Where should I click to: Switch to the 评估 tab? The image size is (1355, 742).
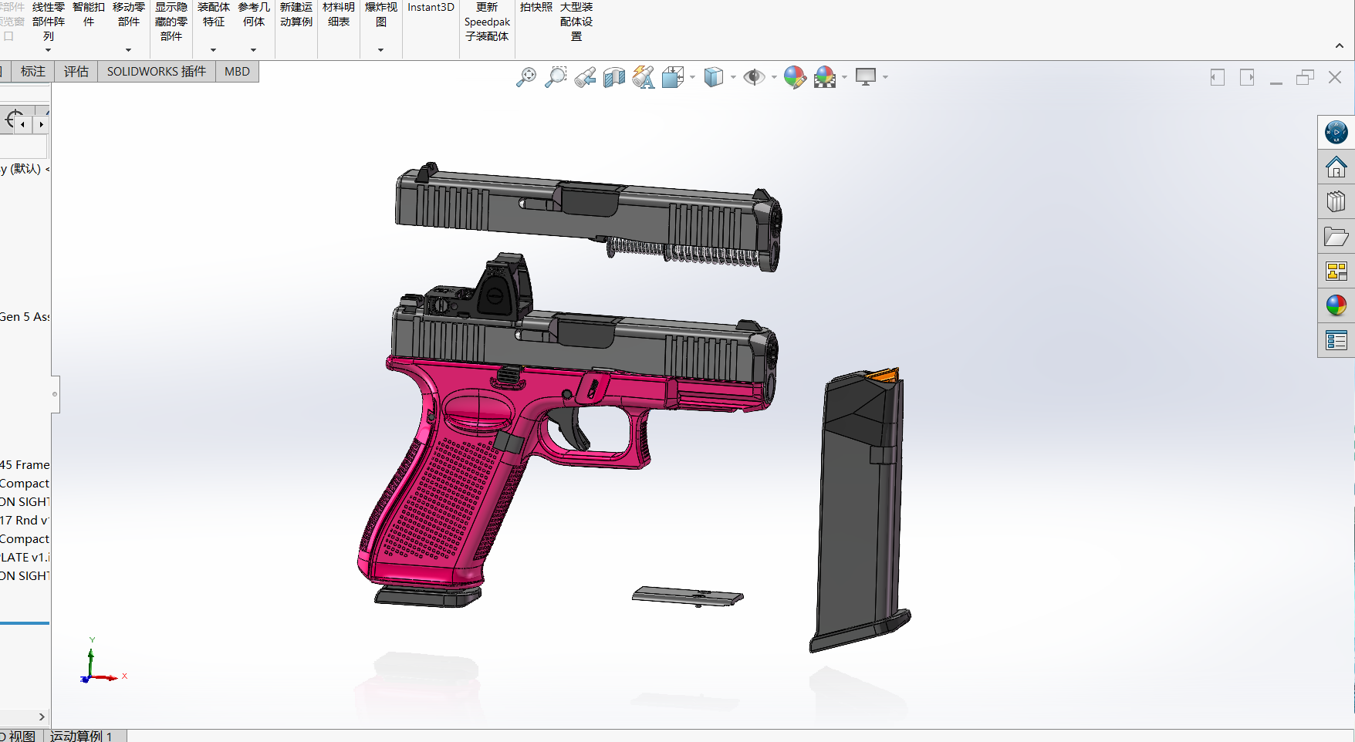[x=76, y=71]
